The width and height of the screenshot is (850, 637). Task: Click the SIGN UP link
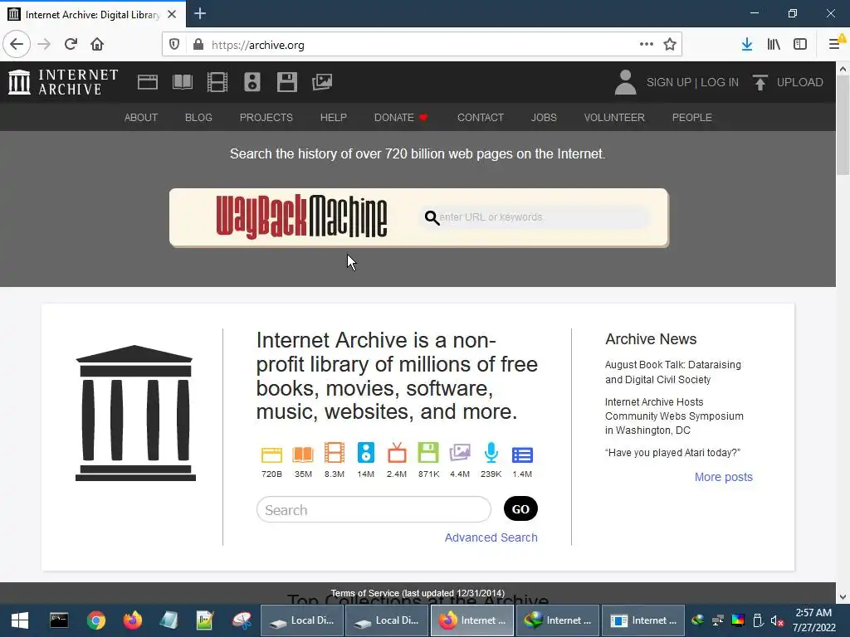[668, 82]
